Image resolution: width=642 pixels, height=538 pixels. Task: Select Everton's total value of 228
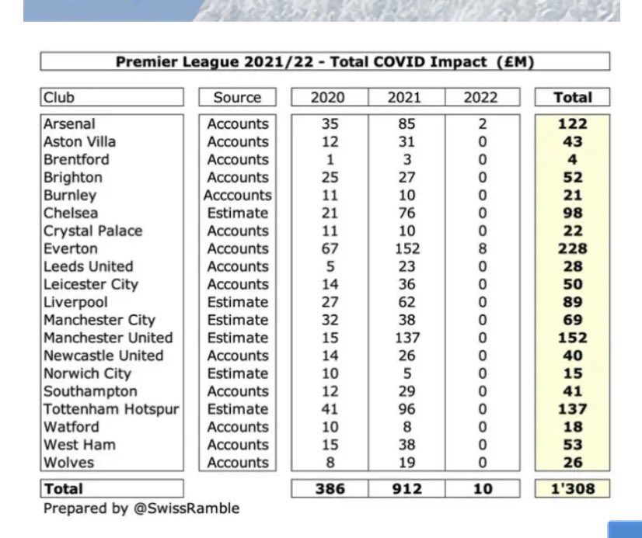(574, 249)
